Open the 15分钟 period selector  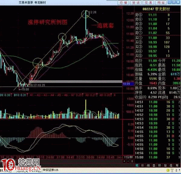(x=128, y=157)
